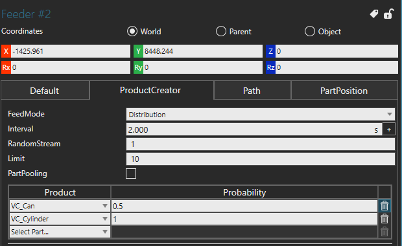
Task: Delete the VC_Cylinder product row
Action: point(384,219)
